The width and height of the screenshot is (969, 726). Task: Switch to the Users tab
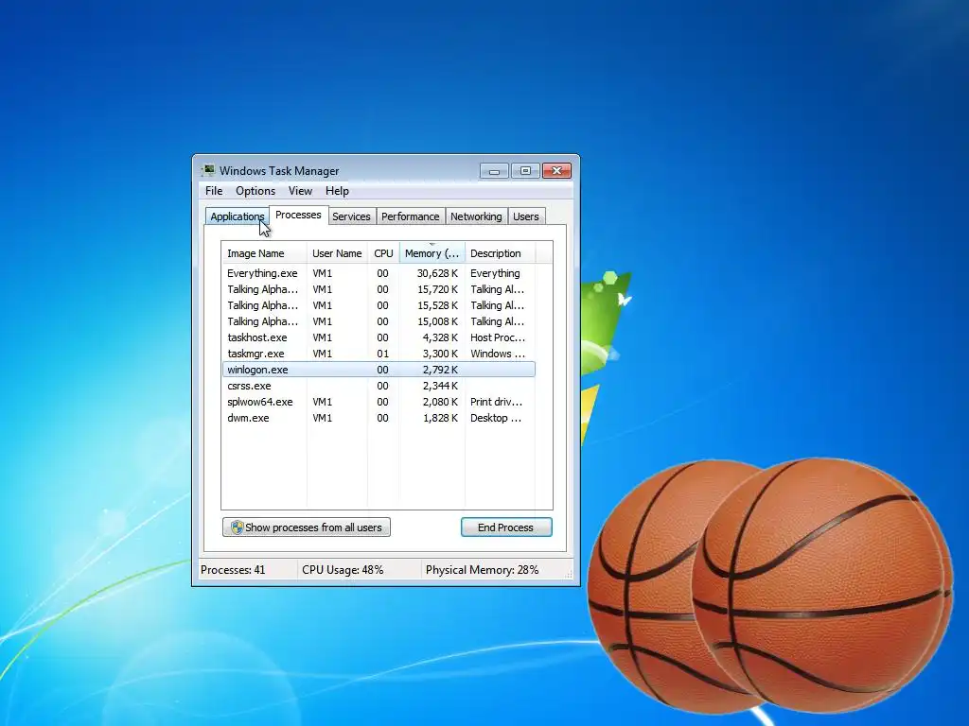tap(526, 216)
